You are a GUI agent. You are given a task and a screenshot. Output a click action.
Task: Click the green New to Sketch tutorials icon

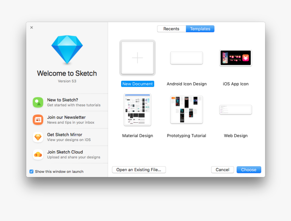tap(38, 102)
